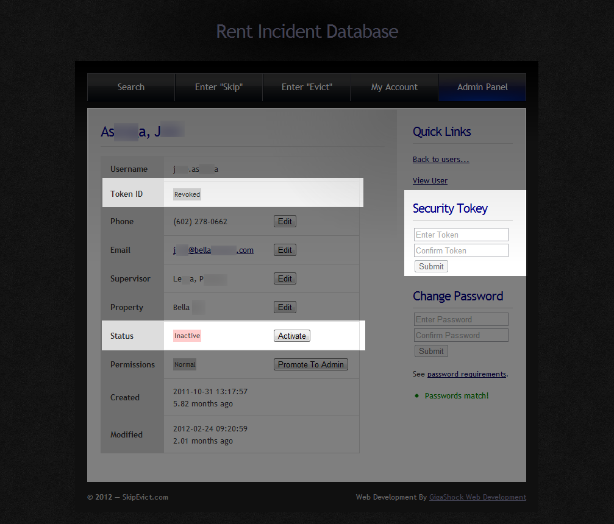614x524 pixels.
Task: Edit the Supervisor field
Action: [x=285, y=278]
